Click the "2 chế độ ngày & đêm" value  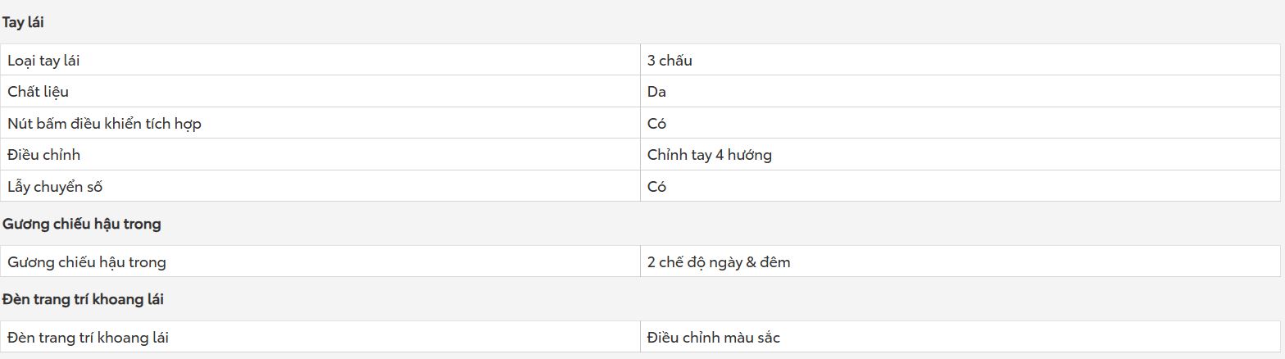click(x=719, y=262)
